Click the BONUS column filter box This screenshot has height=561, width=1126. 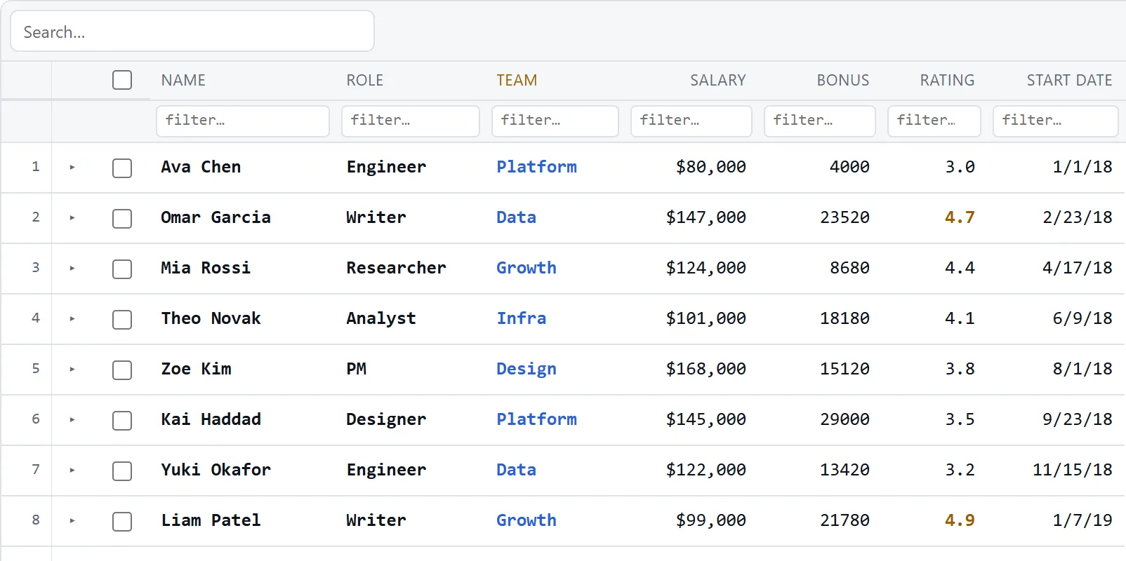[820, 121]
